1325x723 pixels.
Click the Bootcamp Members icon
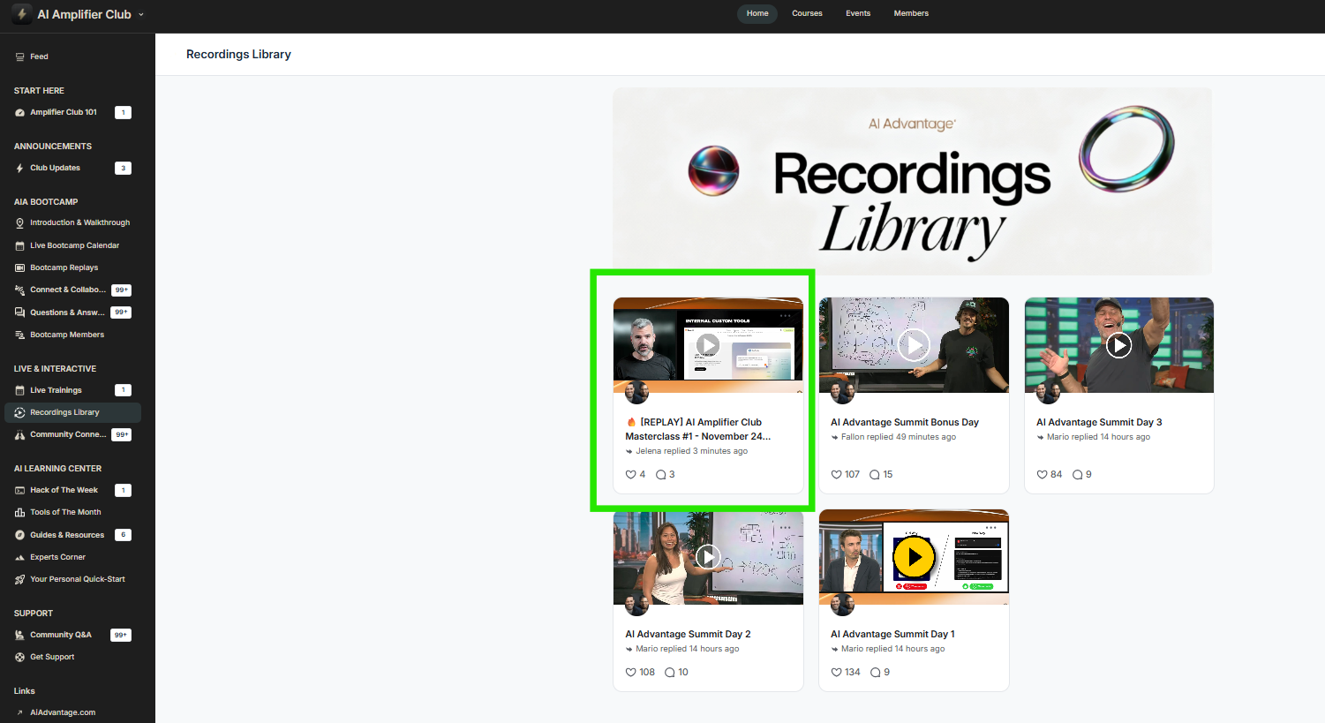tap(19, 335)
